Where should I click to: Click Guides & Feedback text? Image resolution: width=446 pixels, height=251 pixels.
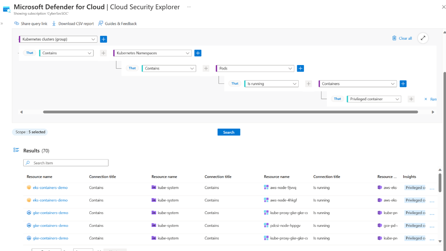(x=121, y=24)
